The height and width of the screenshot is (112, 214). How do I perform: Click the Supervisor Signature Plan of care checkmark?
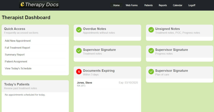pyautogui.click(x=151, y=72)
